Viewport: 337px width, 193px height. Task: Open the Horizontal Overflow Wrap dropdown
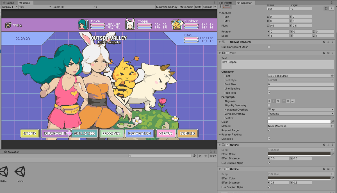click(x=301, y=110)
